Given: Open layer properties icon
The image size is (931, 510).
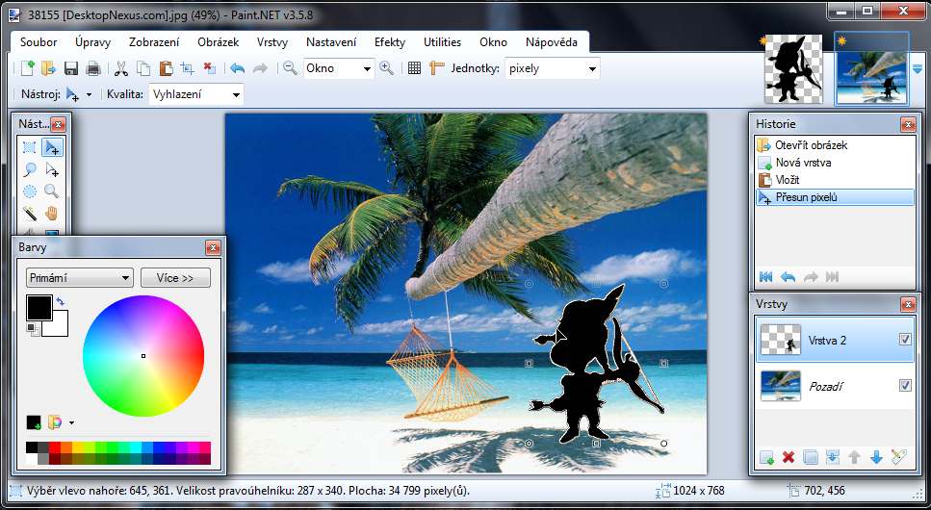Looking at the screenshot, I should [x=899, y=457].
